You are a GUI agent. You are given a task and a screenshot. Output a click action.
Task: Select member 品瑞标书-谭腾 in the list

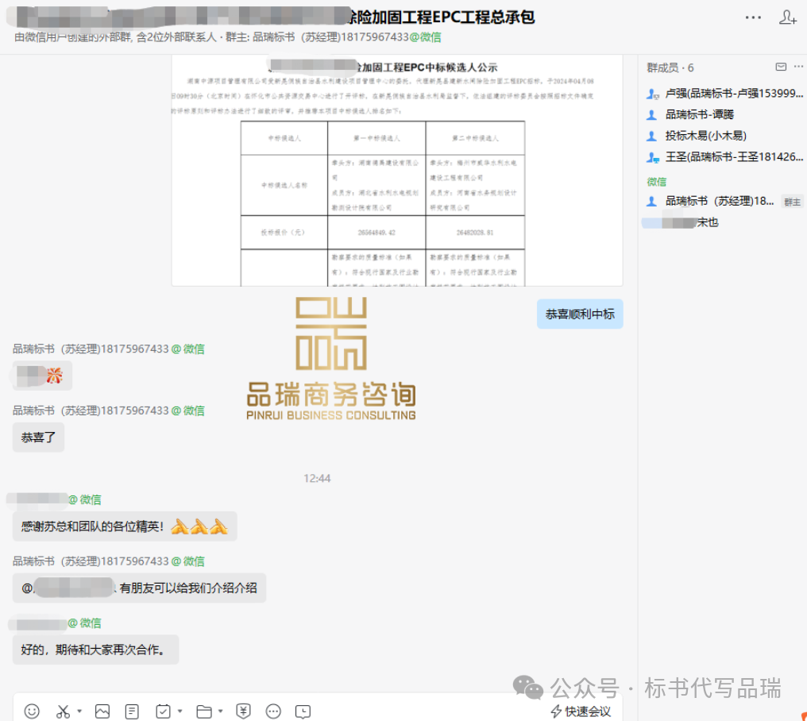point(699,114)
